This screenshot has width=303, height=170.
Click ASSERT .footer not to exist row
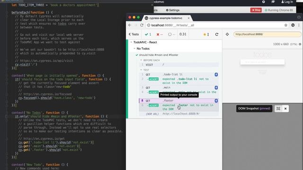click(x=179, y=107)
